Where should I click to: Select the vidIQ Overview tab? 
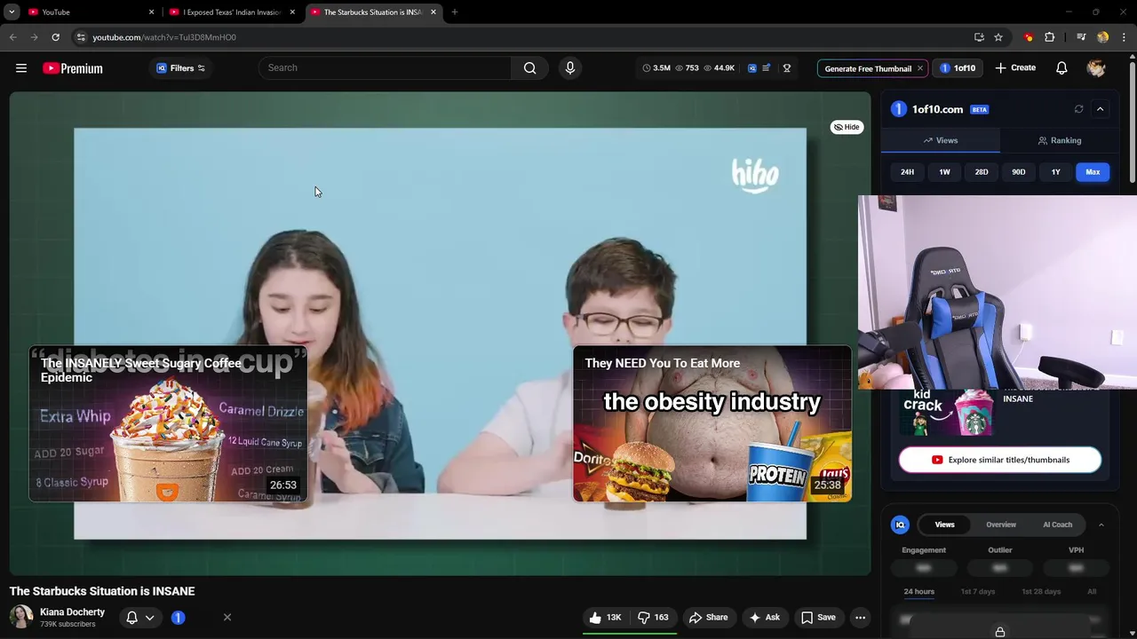[1001, 525]
